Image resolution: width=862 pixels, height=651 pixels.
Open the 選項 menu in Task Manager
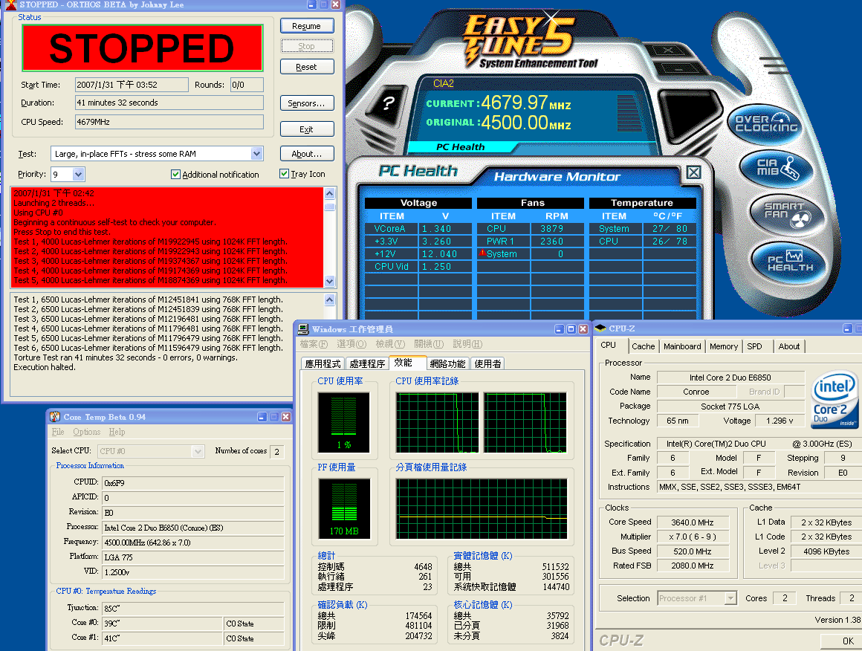(351, 344)
